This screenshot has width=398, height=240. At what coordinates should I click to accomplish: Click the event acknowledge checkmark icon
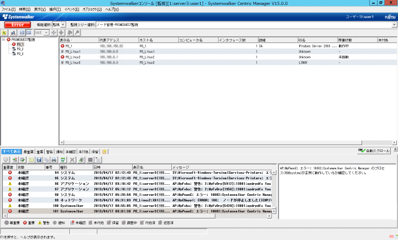pos(23,159)
